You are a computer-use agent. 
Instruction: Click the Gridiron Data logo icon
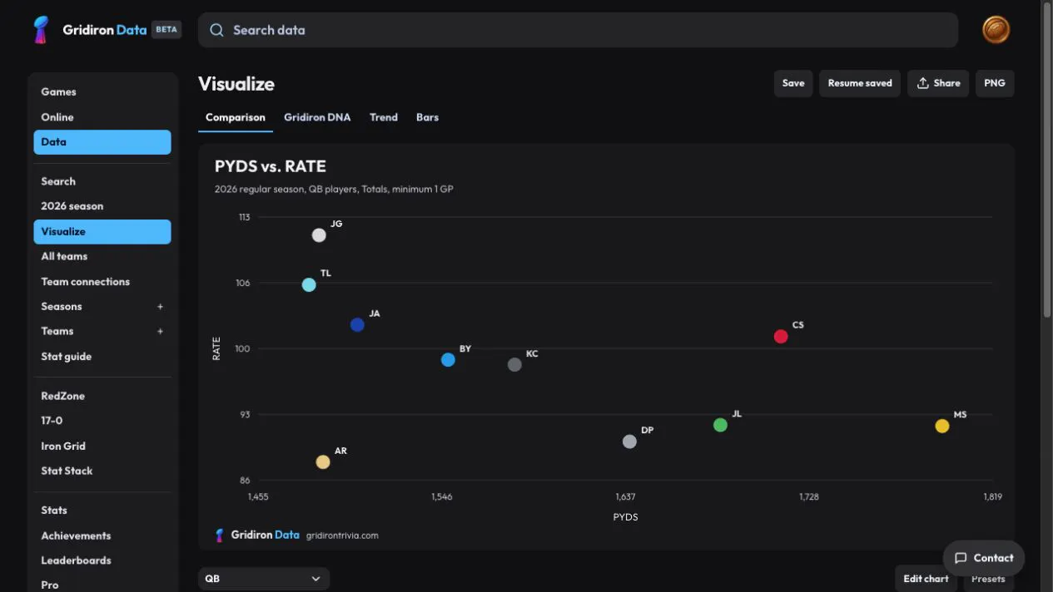[x=40, y=30]
